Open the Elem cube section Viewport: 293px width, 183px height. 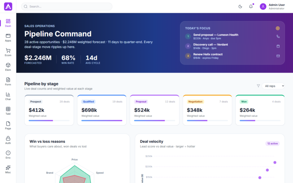click(x=8, y=67)
